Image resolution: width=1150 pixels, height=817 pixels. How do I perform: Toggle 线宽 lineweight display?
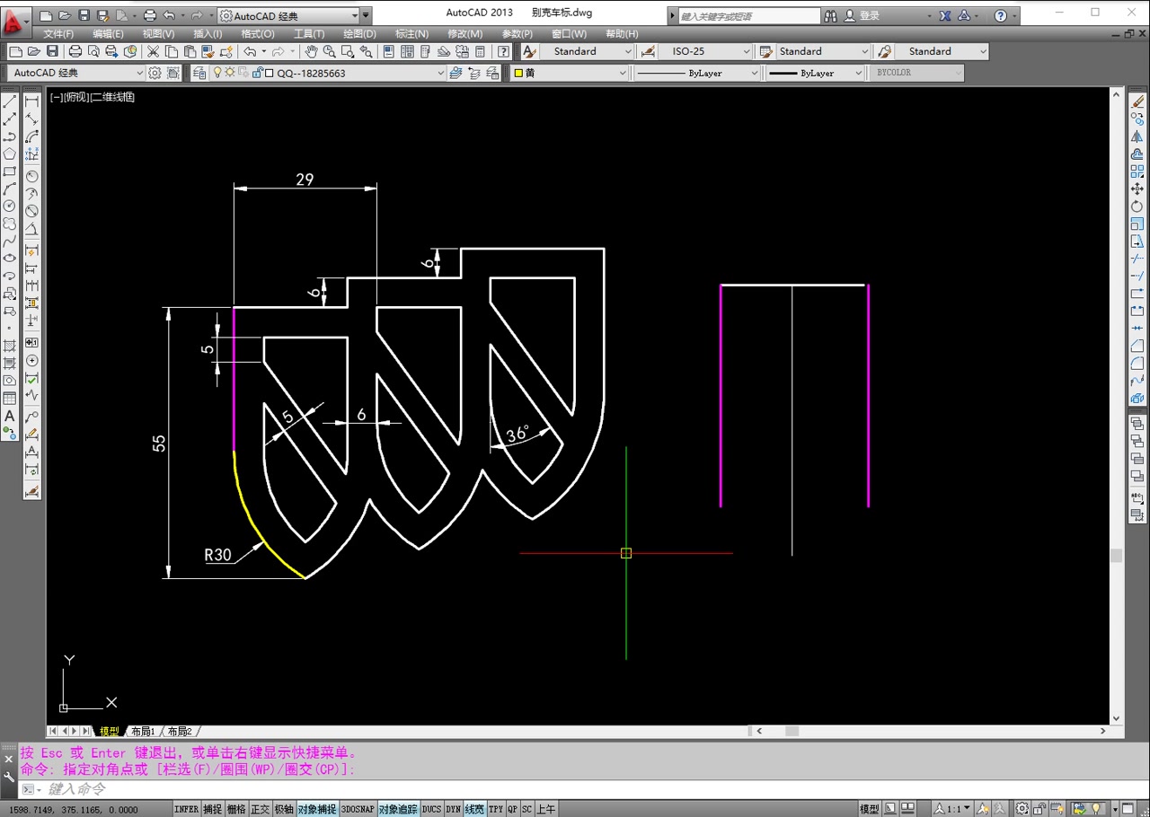[x=474, y=809]
